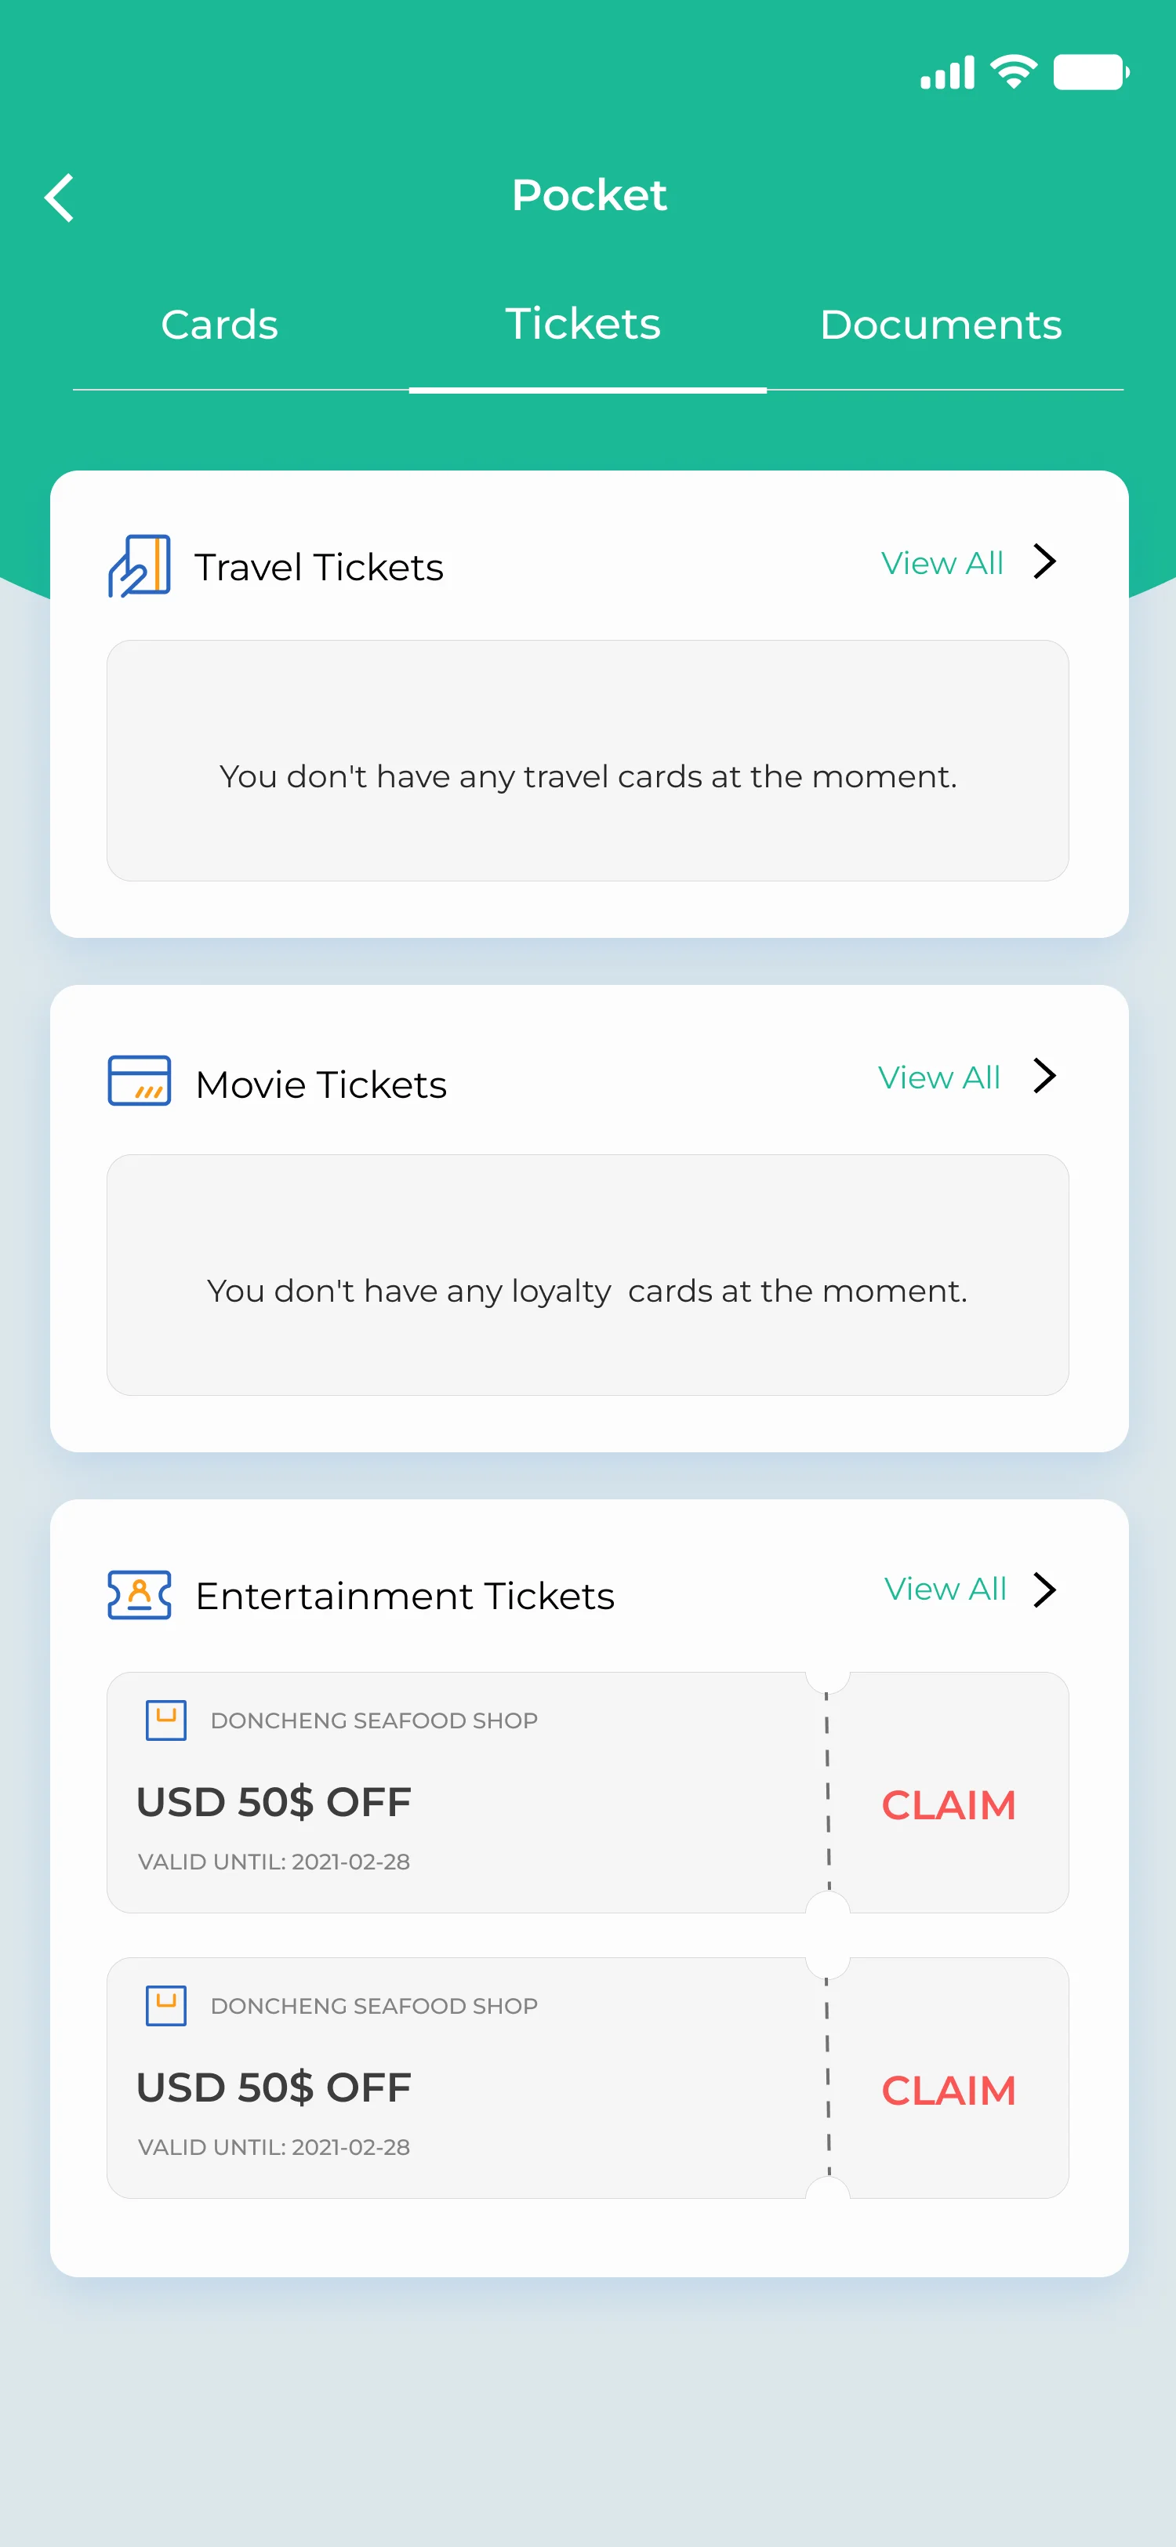The image size is (1176, 2547).
Task: Tap the back arrow icon
Action: 60,198
